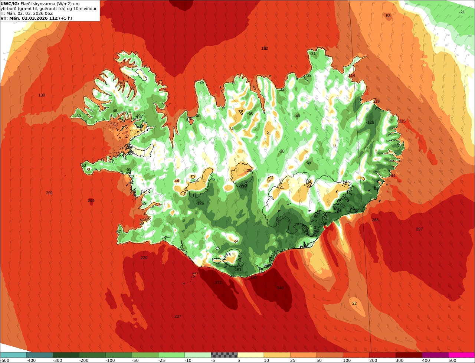The height and width of the screenshot is (363, 475).
Task: Select the darkest green legend swatch above -300
Action: coord(66,355)
